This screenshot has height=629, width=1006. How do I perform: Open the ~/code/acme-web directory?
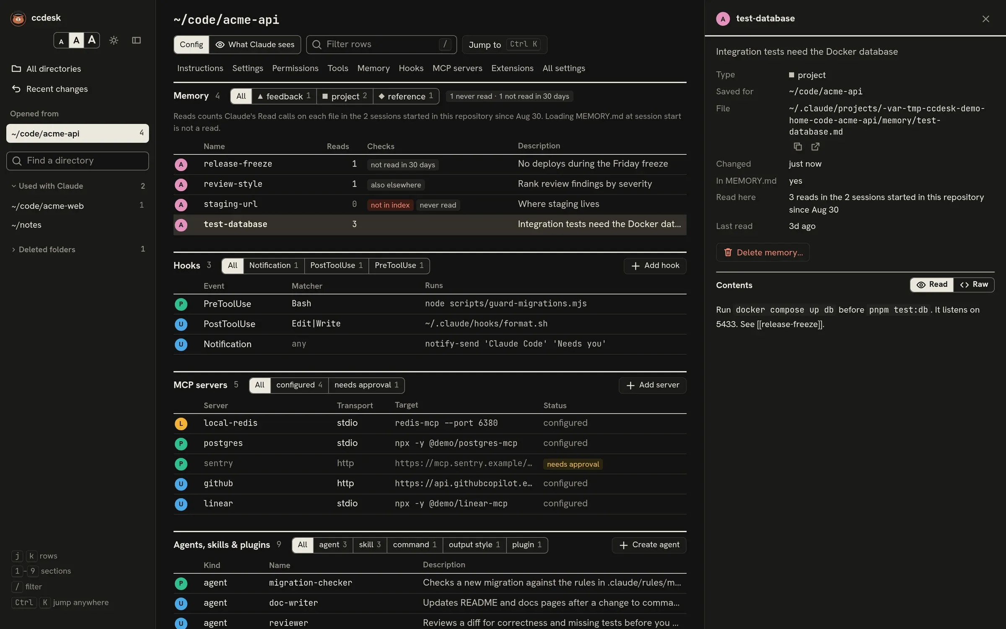point(78,206)
